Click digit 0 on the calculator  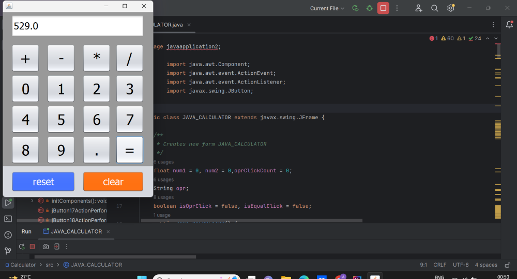[25, 89]
